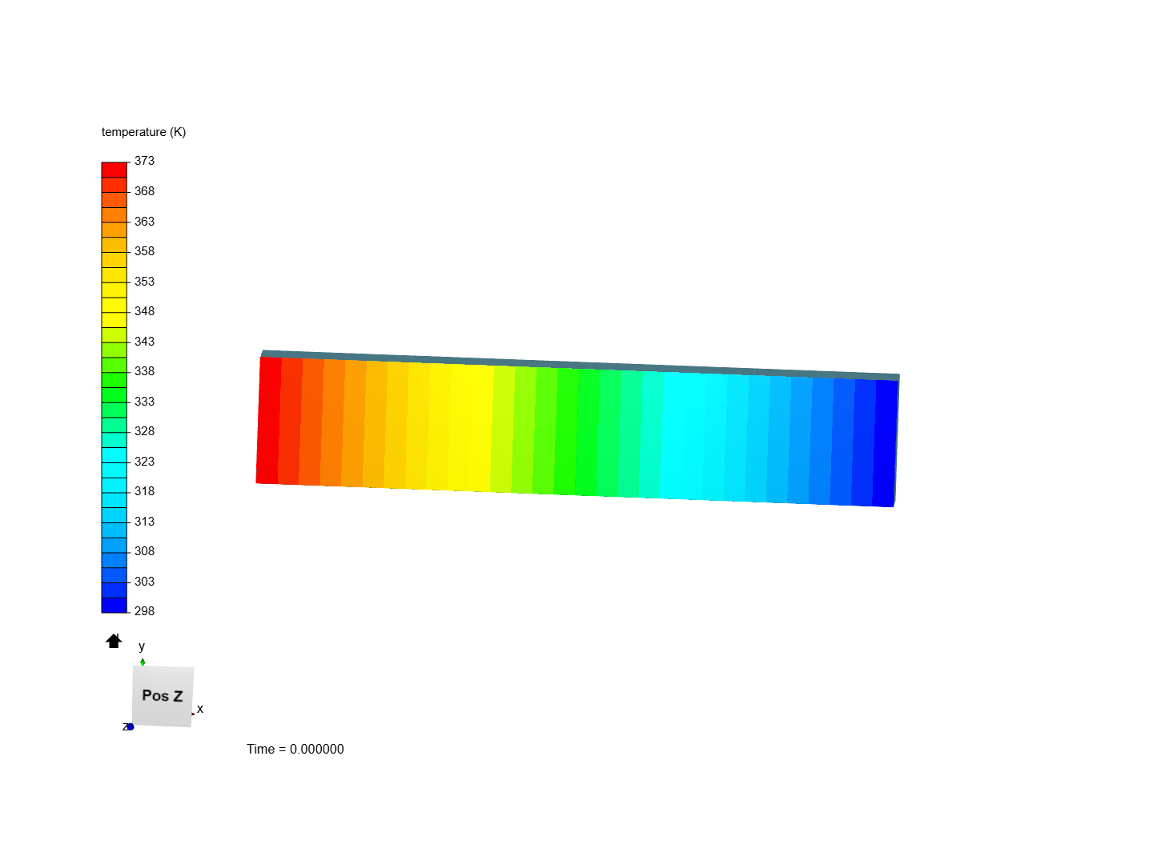Click the 353 legend value
Screen dimensions: 1153x864
144,282
